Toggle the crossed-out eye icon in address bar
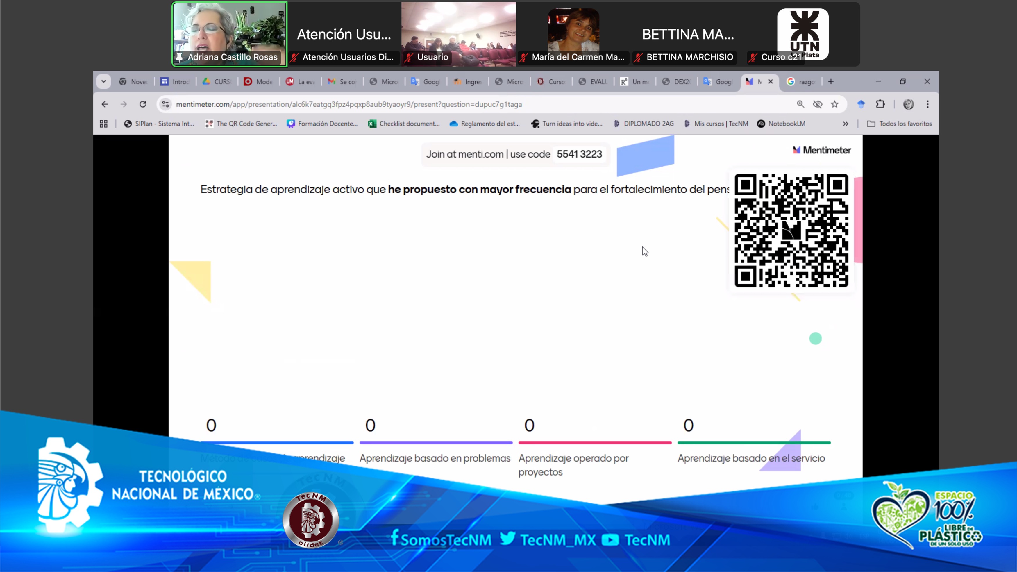This screenshot has height=572, width=1017. click(x=817, y=104)
